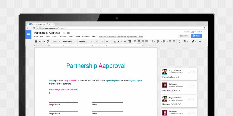Open editing mode pencil dropdown
The height and width of the screenshot is (116, 233).
pyautogui.click(x=194, y=42)
